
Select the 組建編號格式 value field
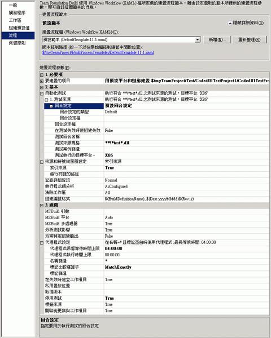187,199
